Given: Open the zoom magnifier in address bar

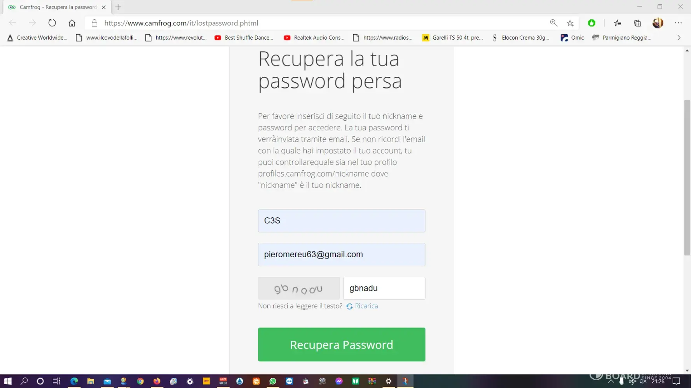Looking at the screenshot, I should (x=553, y=23).
